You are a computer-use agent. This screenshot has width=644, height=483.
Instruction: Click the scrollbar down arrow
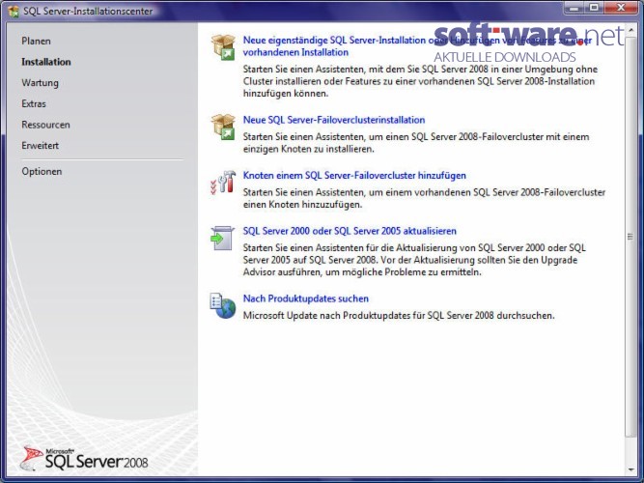tap(630, 469)
